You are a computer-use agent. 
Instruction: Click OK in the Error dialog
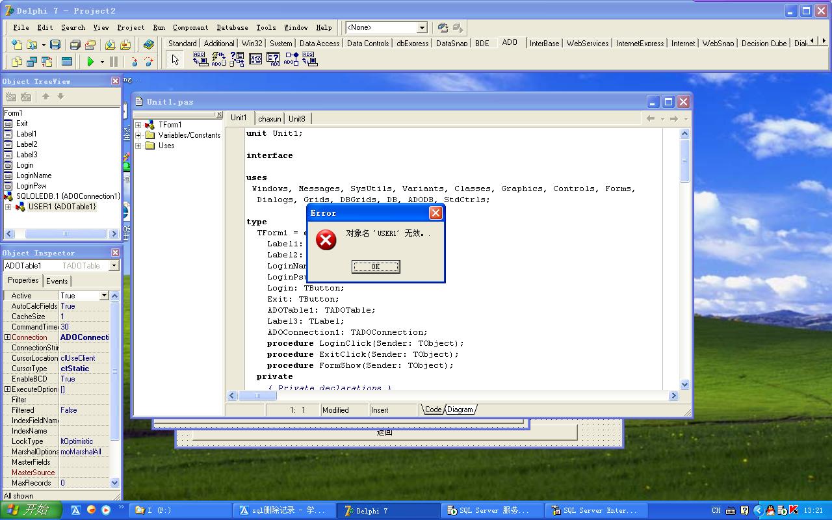[x=376, y=266]
